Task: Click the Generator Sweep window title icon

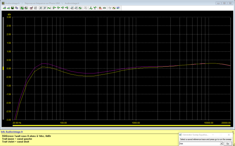Action: coord(181,135)
